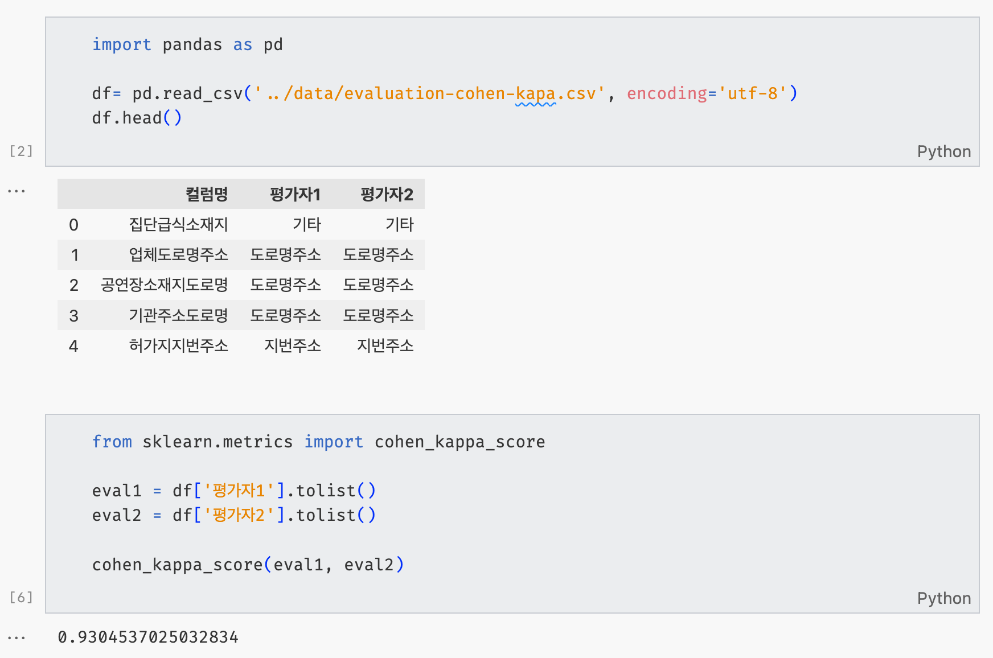
Task: Click the Python language label of the cohen_kappa_score cell
Action: [x=943, y=598]
